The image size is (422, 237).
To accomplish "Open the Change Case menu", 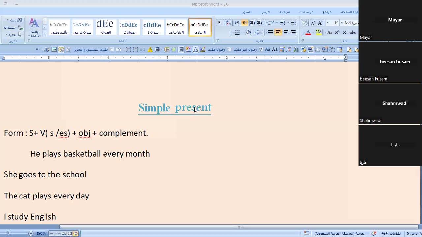I will pyautogui.click(x=329, y=32).
